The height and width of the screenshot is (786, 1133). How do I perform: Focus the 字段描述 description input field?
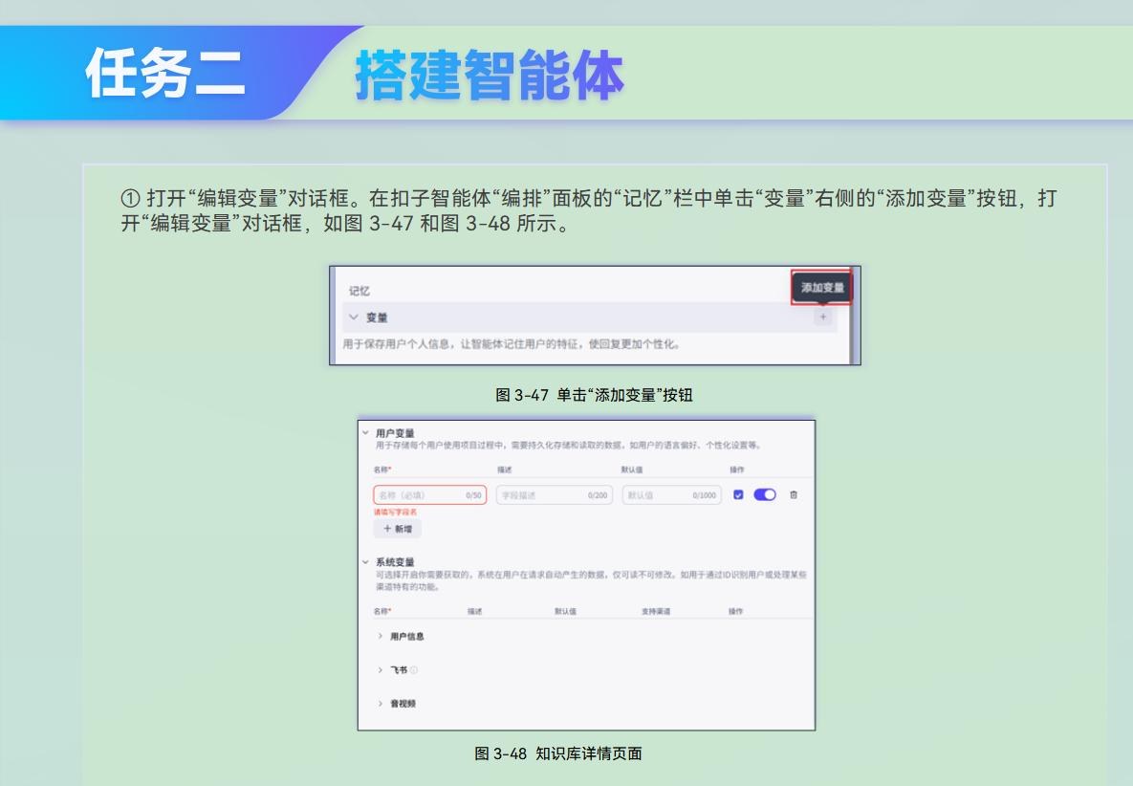click(x=555, y=495)
